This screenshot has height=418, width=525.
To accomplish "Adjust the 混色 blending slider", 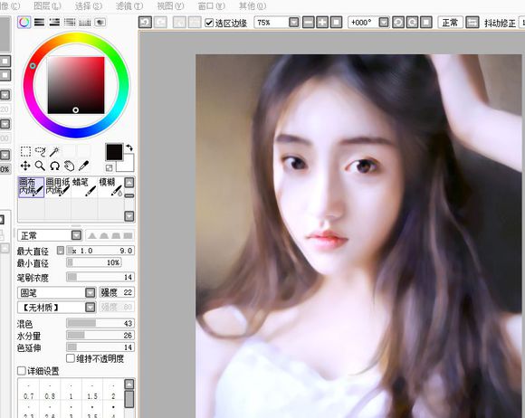I will [x=100, y=323].
